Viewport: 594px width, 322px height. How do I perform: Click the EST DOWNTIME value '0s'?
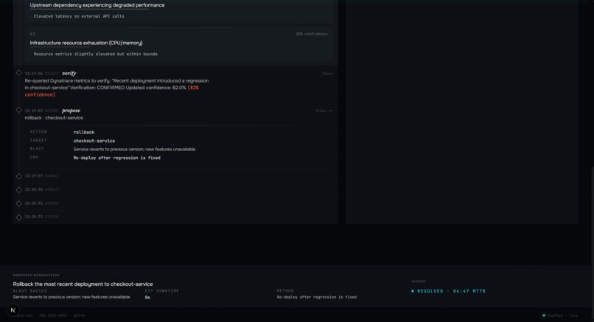[147, 298]
